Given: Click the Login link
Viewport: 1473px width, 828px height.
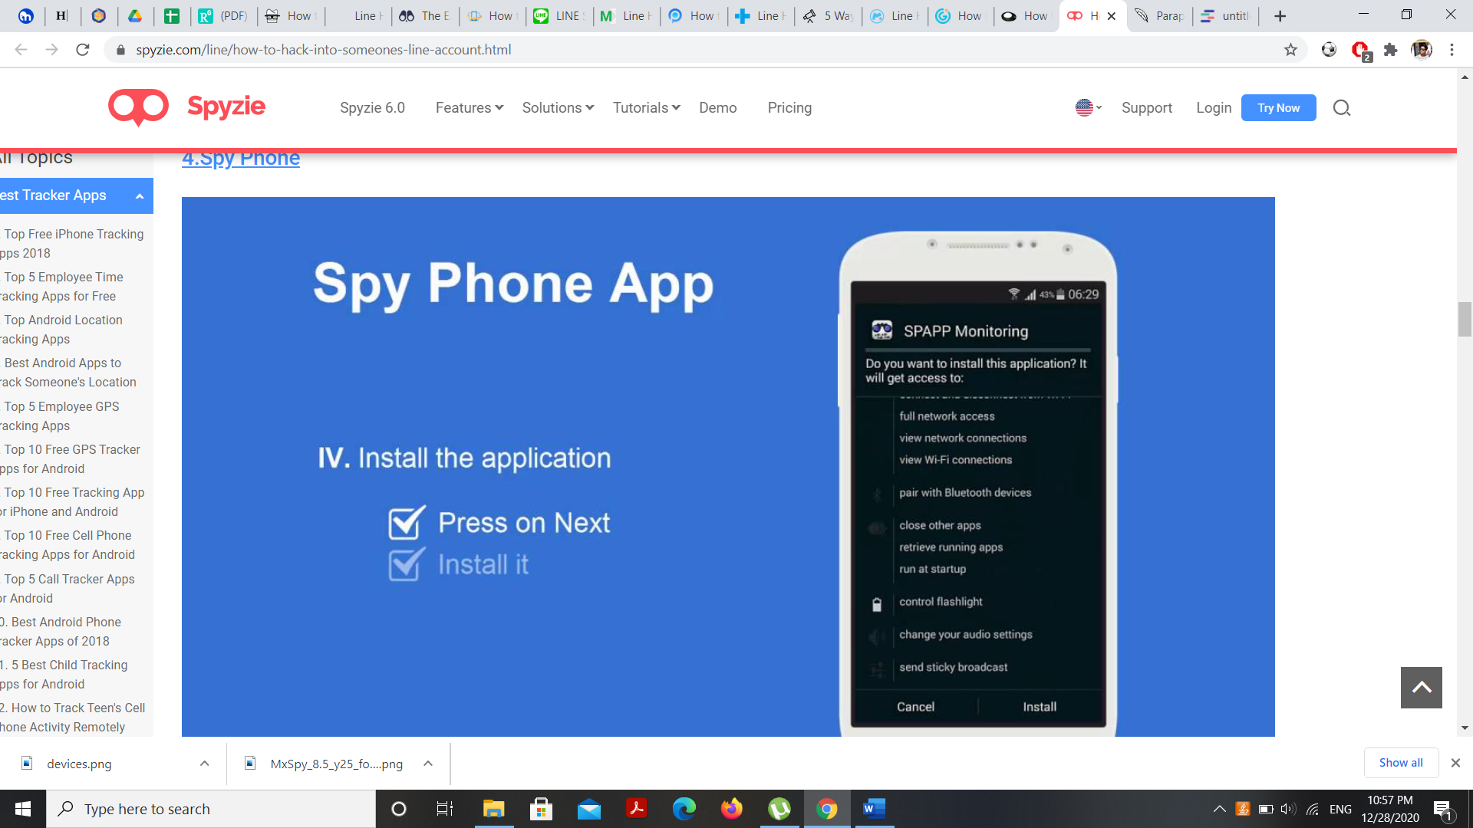Looking at the screenshot, I should point(1213,108).
